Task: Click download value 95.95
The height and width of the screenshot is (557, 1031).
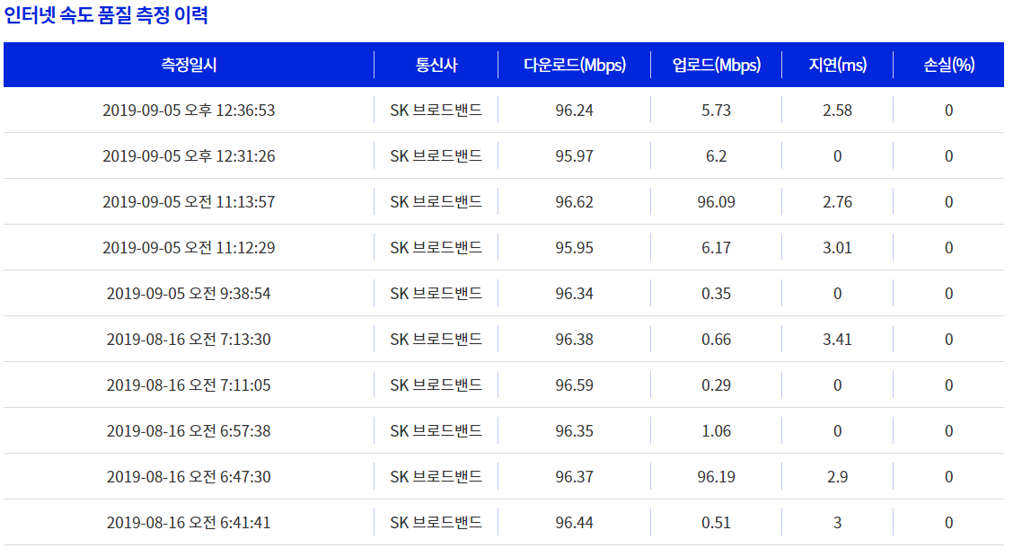Action: 574,248
